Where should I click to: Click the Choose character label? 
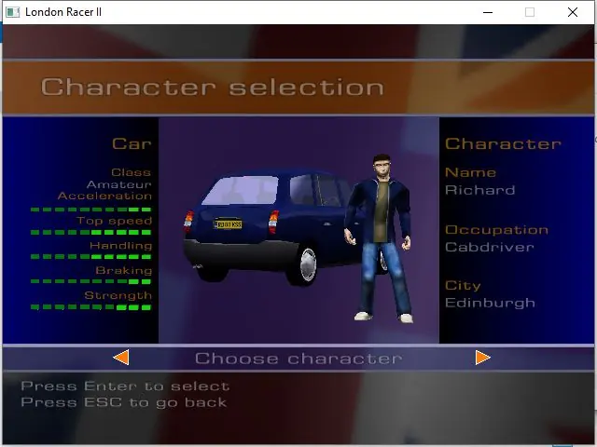click(298, 359)
